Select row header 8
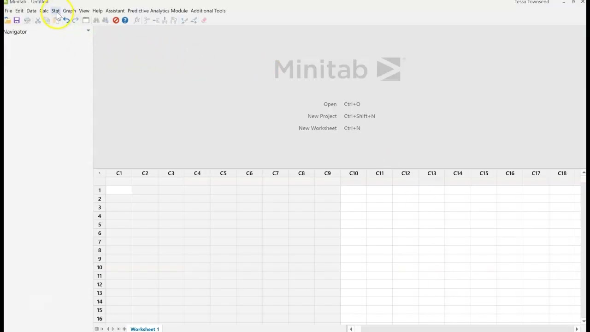The height and width of the screenshot is (332, 590). tap(100, 250)
